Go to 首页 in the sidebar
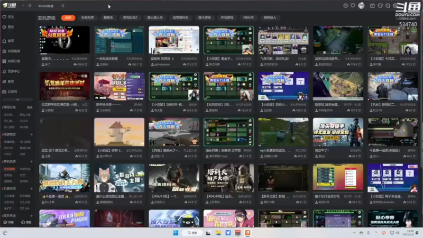423x238 pixels. coord(8,41)
